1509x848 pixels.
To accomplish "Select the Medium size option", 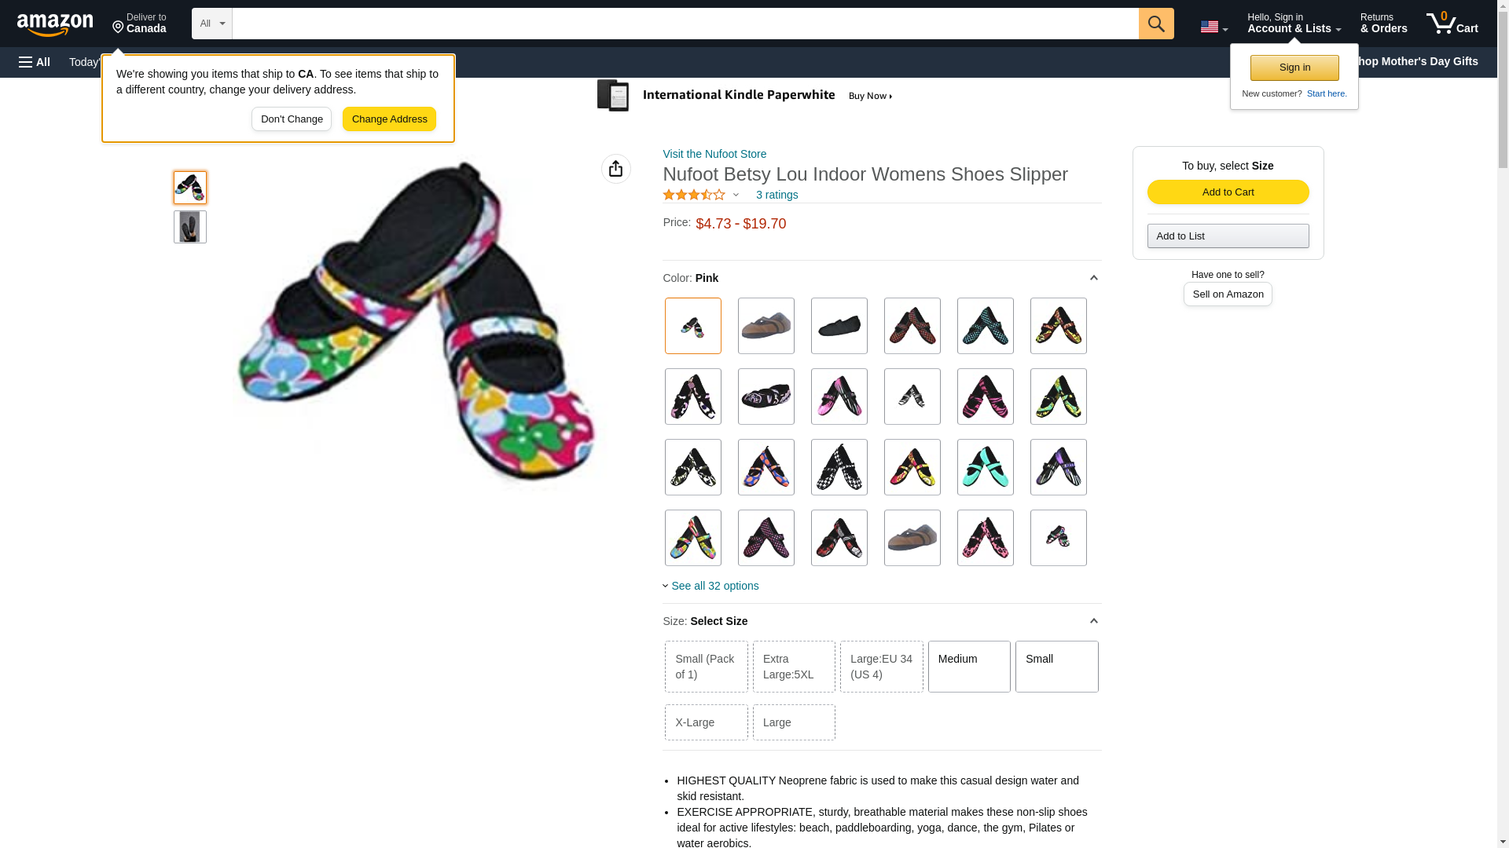I will tap(968, 667).
